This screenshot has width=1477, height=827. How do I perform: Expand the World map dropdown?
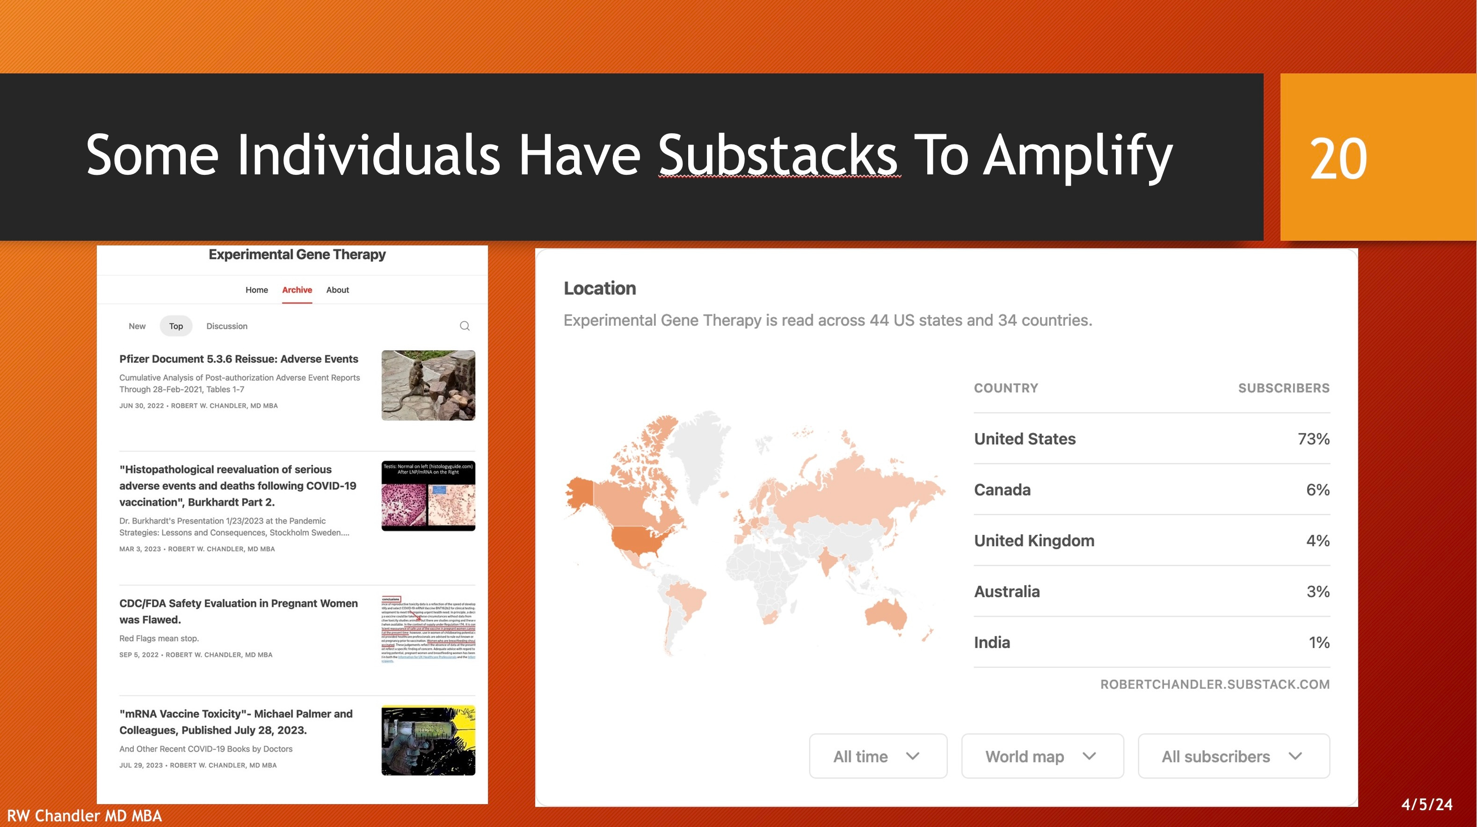[1042, 756]
